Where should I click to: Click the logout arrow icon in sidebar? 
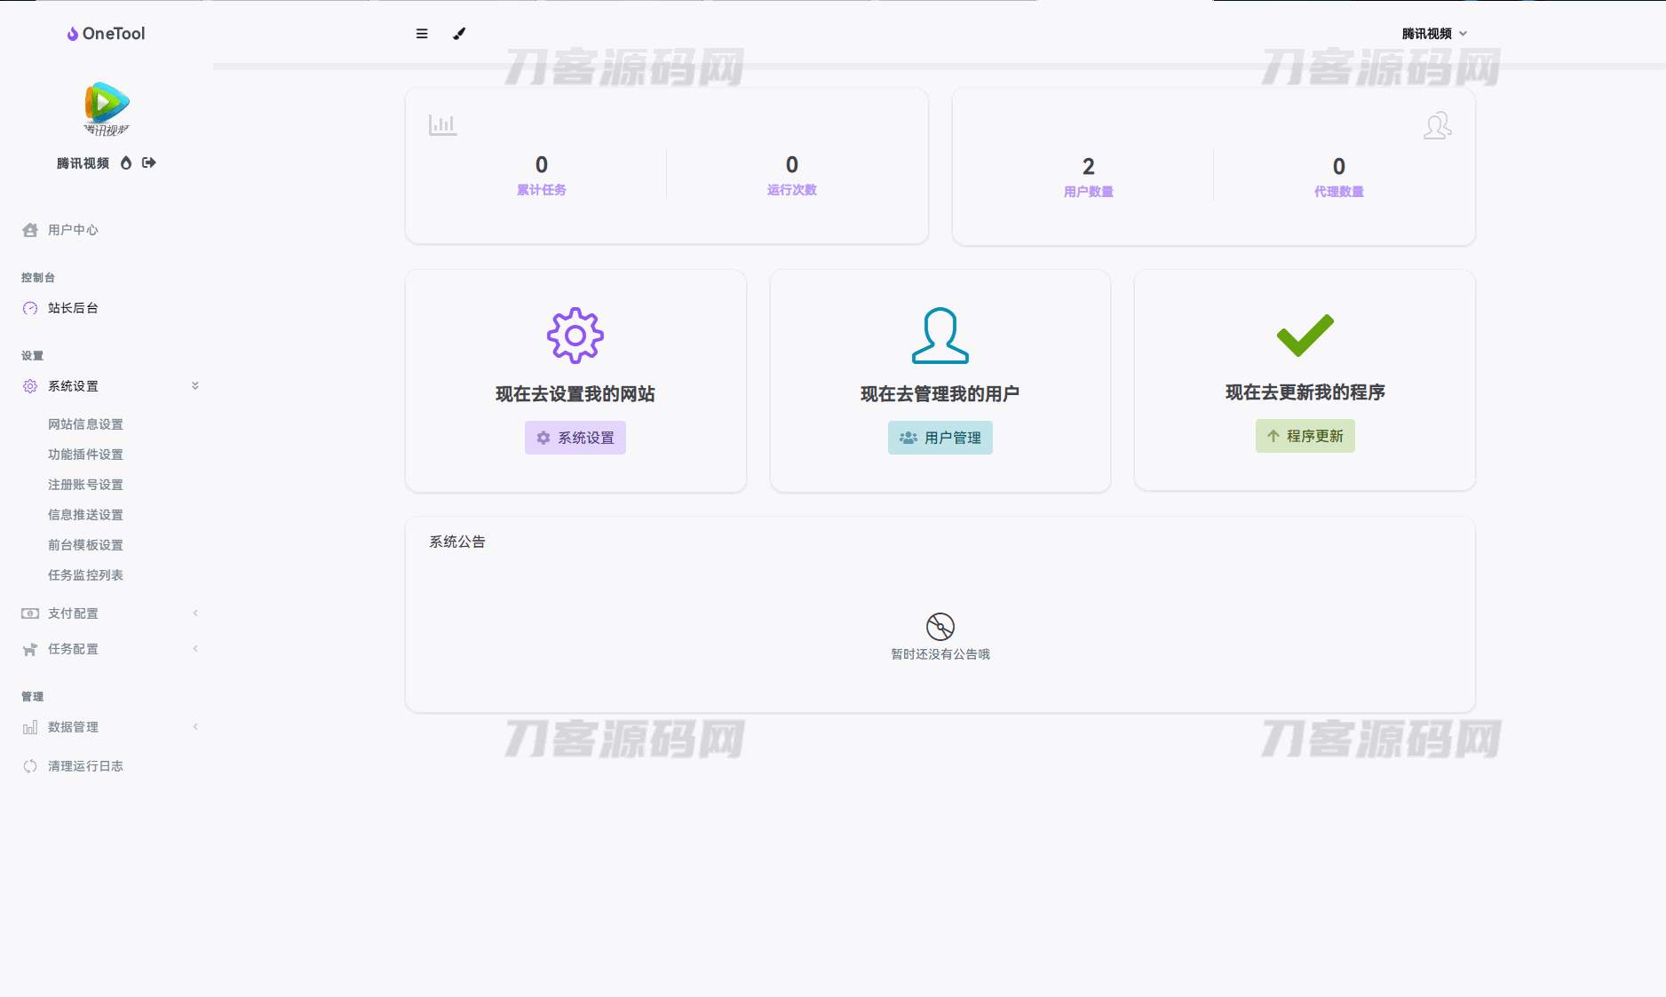click(149, 162)
